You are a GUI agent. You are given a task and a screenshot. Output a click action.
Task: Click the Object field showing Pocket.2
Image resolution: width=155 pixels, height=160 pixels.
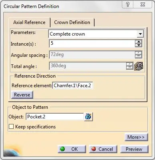55,117
